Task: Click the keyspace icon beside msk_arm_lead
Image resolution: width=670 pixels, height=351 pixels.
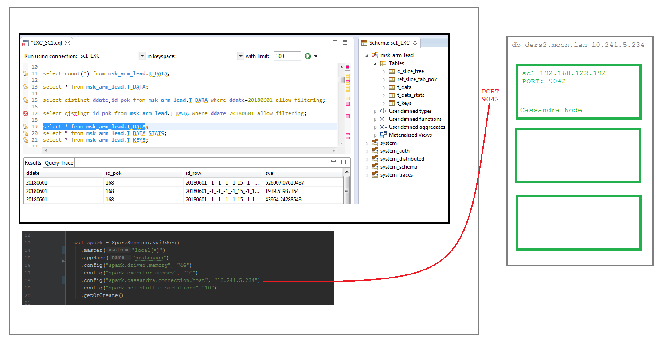Action: (374, 55)
